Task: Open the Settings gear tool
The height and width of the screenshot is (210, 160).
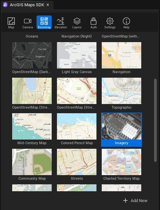Action: (x=110, y=23)
